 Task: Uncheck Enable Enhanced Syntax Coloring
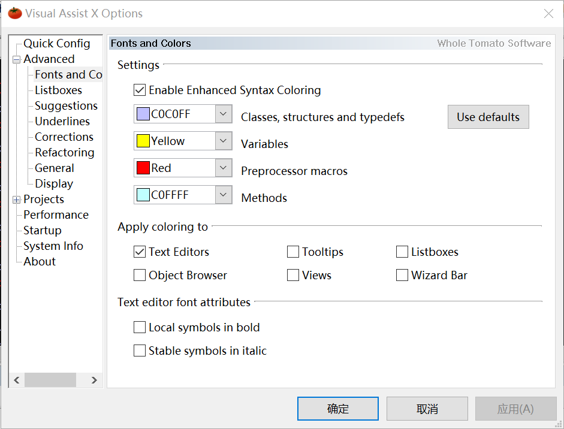click(139, 90)
